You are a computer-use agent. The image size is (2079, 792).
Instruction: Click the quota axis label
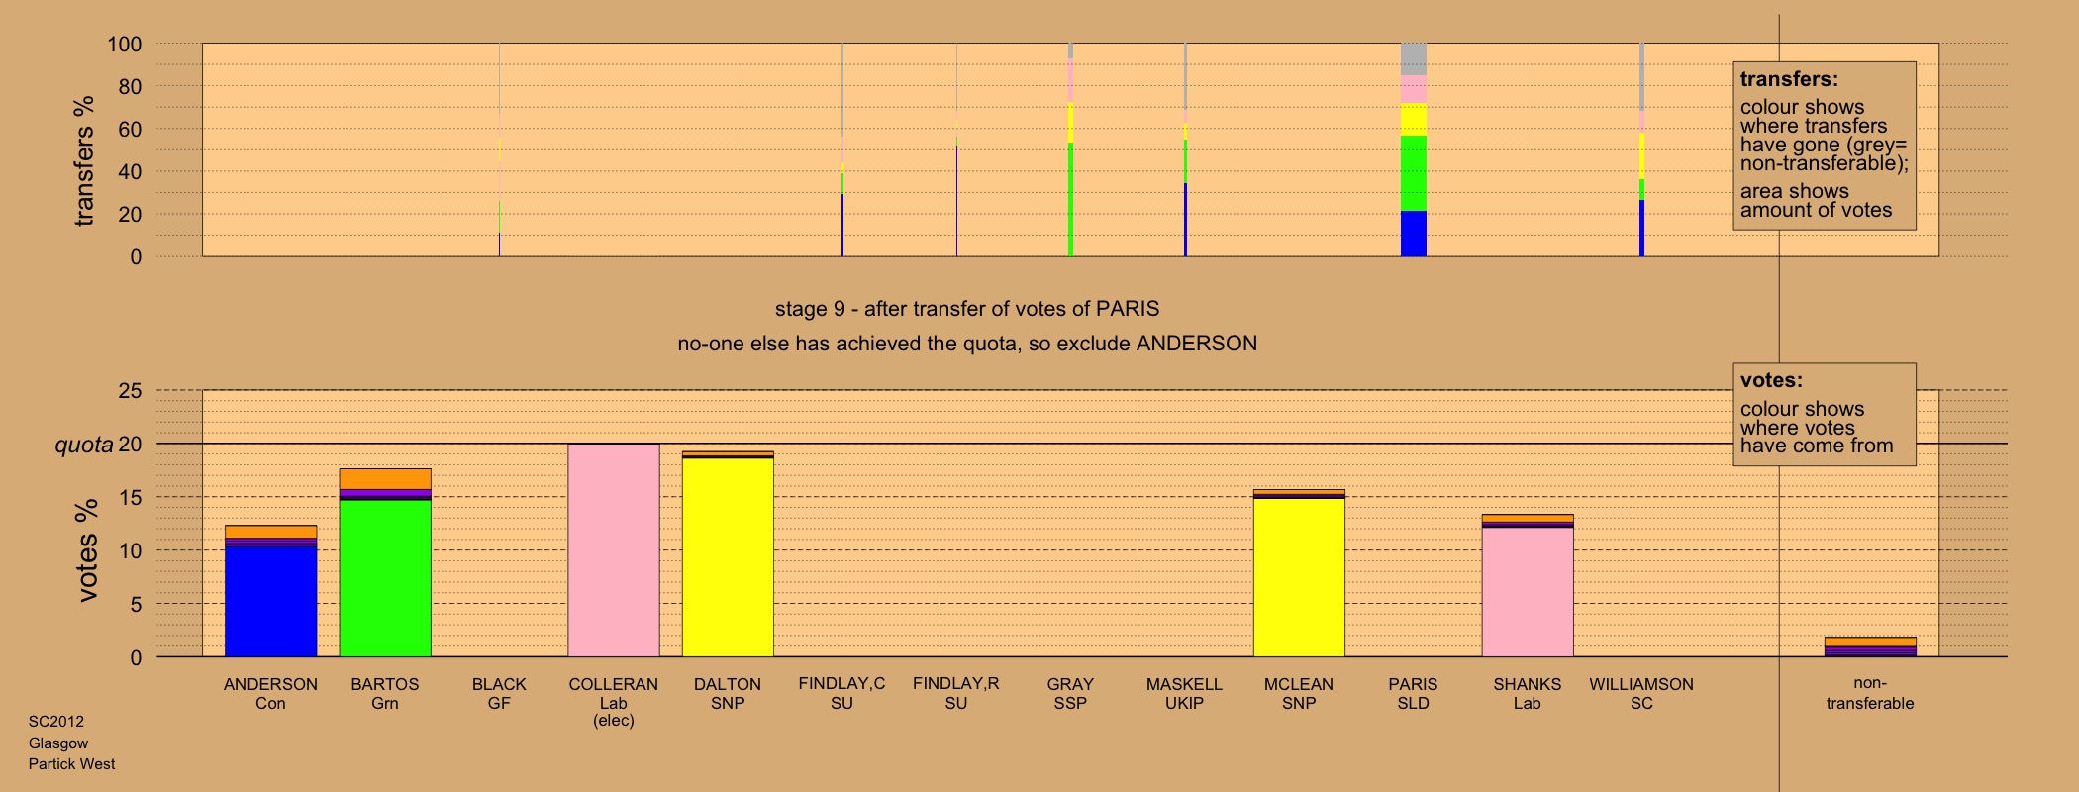coord(84,445)
